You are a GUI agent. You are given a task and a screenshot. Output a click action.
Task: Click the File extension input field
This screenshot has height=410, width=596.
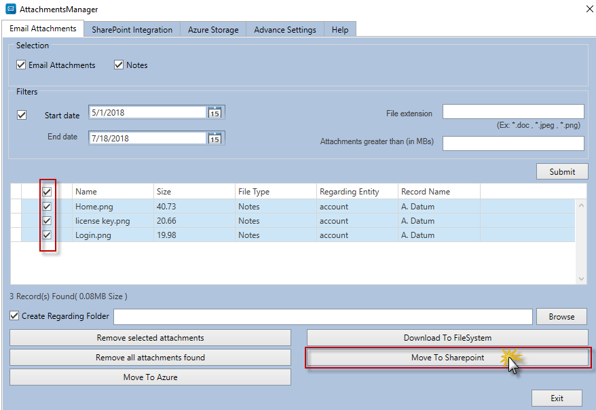tap(513, 112)
